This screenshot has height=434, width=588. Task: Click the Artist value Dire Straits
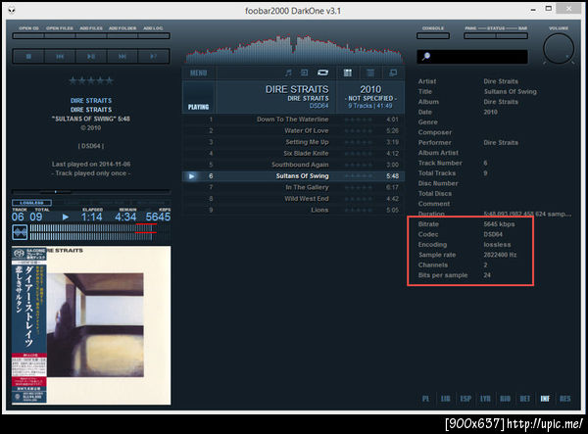(501, 81)
